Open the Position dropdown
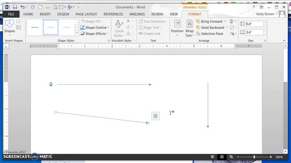 [177, 28]
